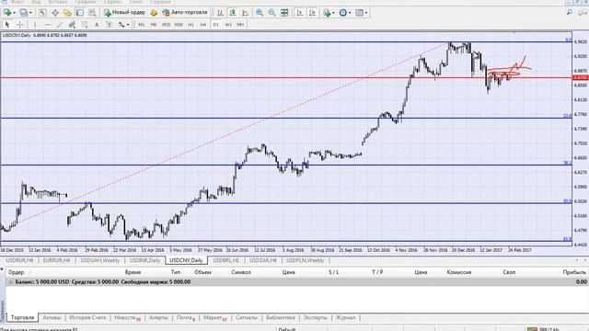Open the periods clock icon

pos(343,13)
